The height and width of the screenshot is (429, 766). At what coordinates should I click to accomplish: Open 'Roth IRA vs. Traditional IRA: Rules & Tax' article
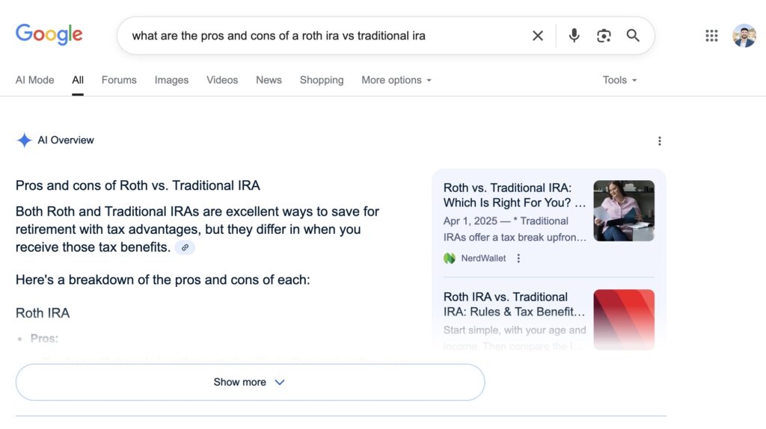[515, 304]
